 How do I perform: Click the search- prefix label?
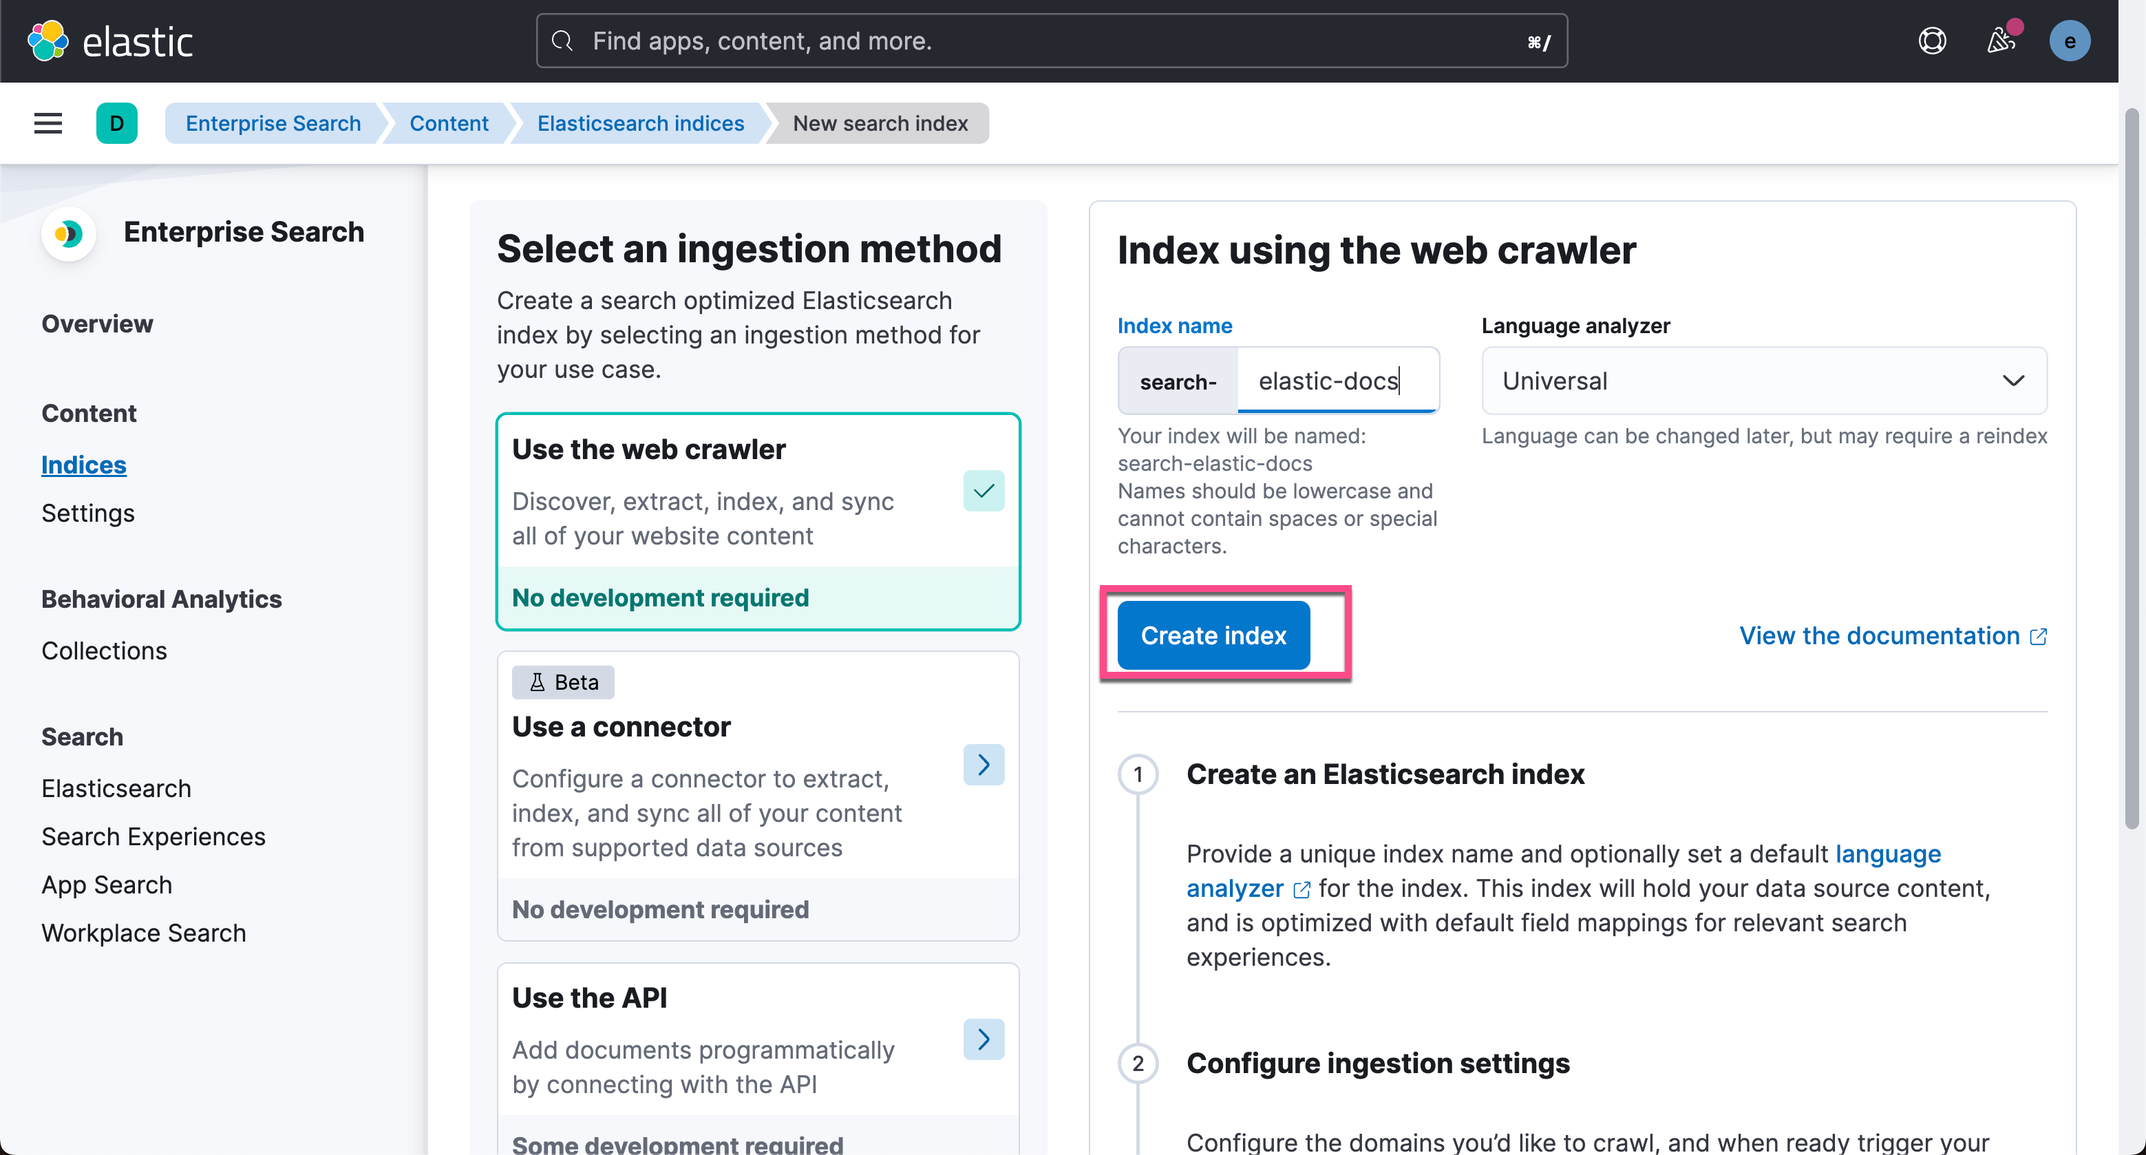point(1178,381)
